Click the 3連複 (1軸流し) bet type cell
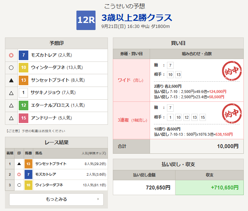Screen dimensions: 248x211 (131, 121)
